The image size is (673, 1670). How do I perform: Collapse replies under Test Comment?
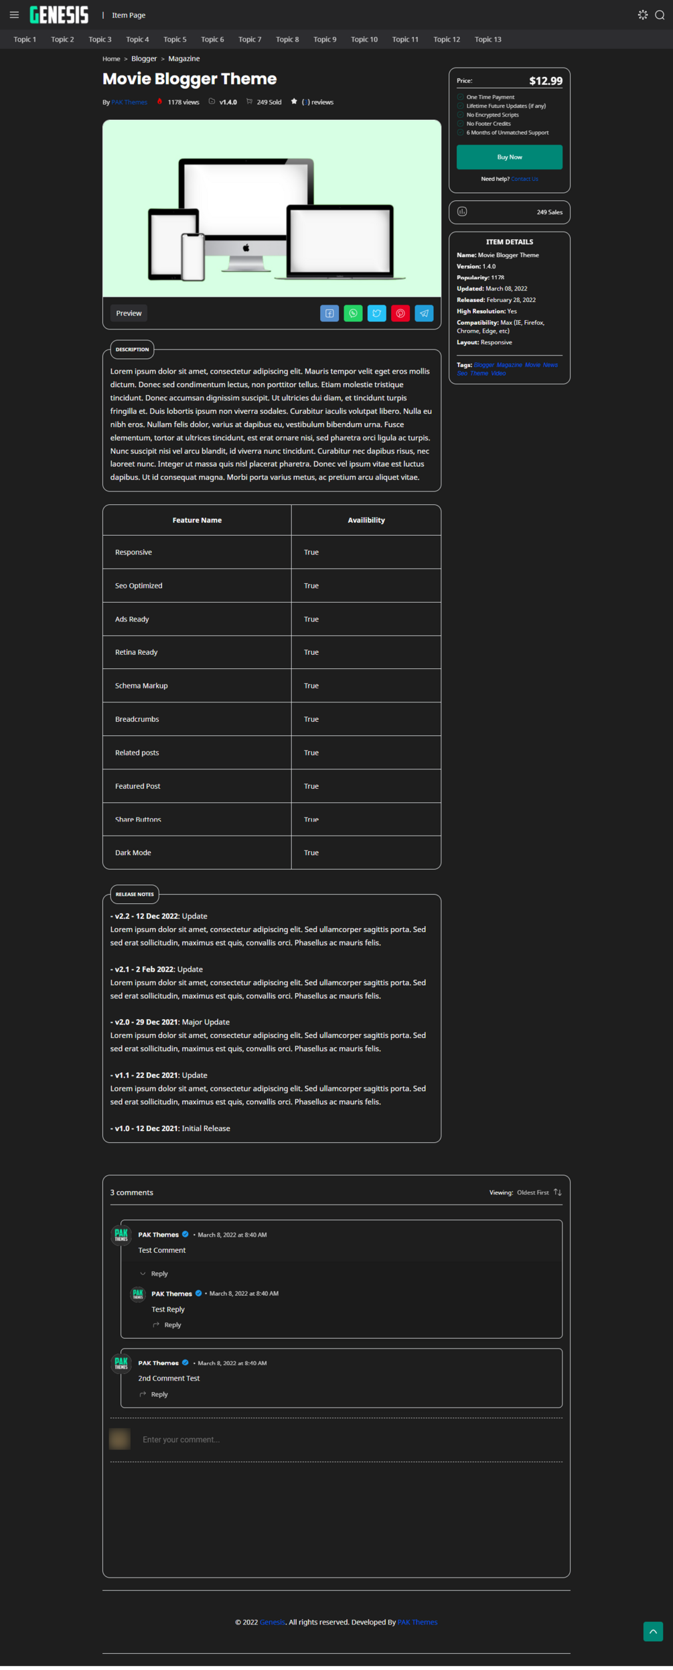[153, 1274]
